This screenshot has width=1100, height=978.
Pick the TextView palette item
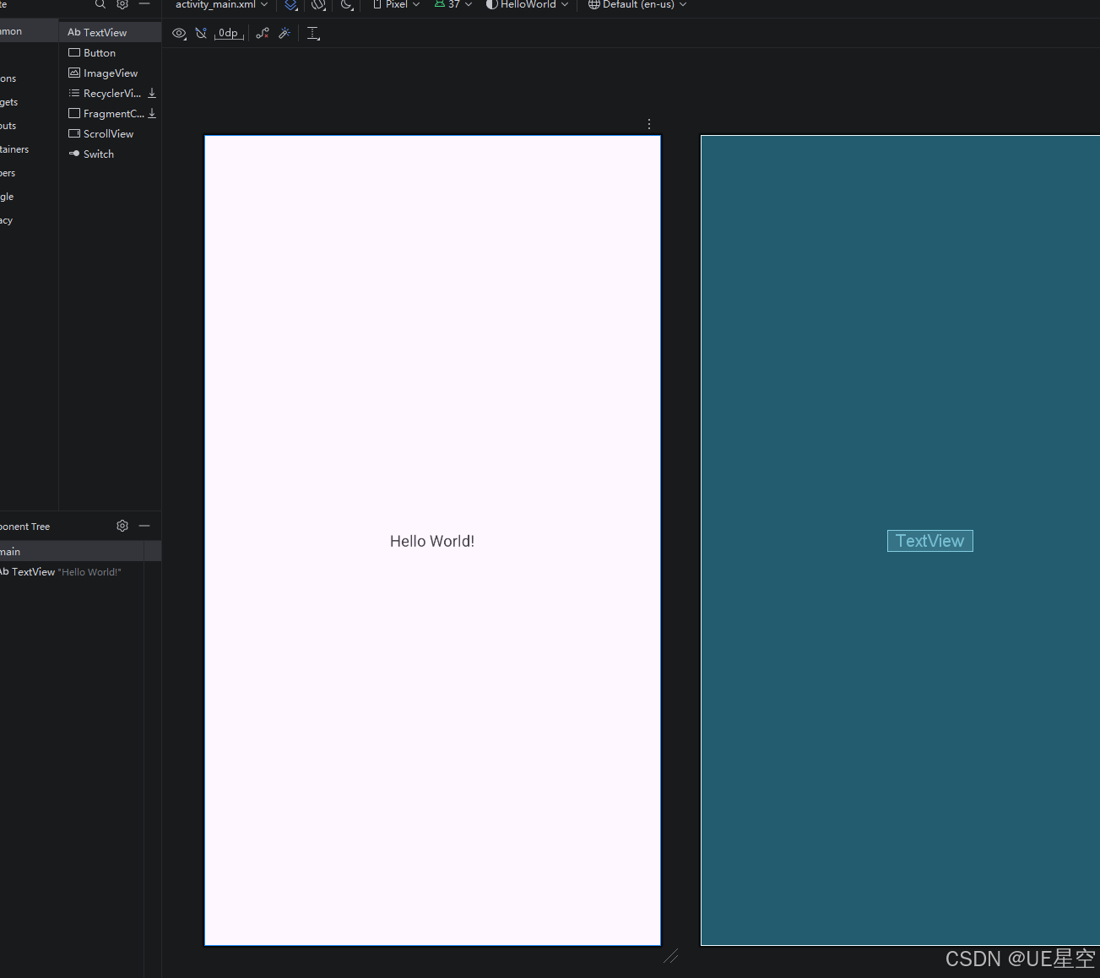coord(110,32)
